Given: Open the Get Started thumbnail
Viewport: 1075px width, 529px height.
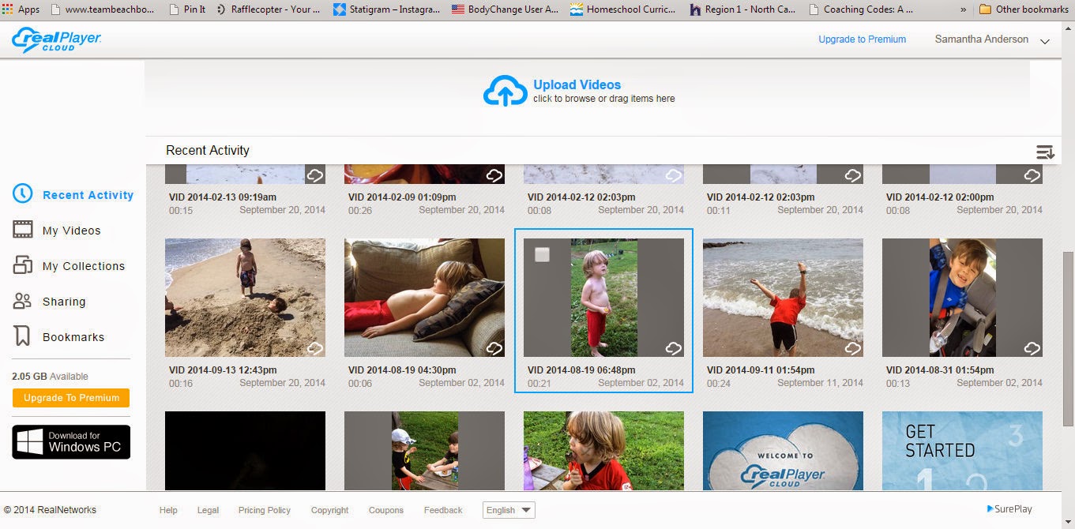Looking at the screenshot, I should tap(962, 451).
